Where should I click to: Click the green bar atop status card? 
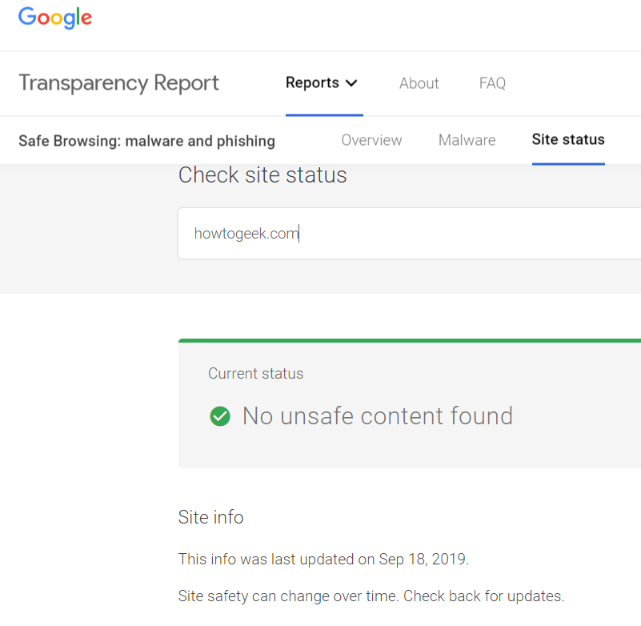point(410,340)
